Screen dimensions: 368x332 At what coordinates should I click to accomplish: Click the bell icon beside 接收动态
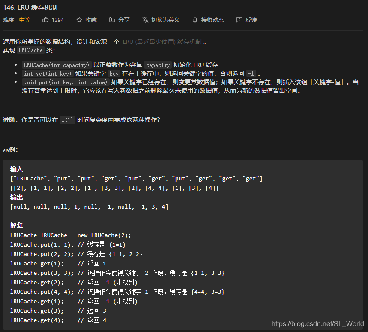(x=194, y=19)
